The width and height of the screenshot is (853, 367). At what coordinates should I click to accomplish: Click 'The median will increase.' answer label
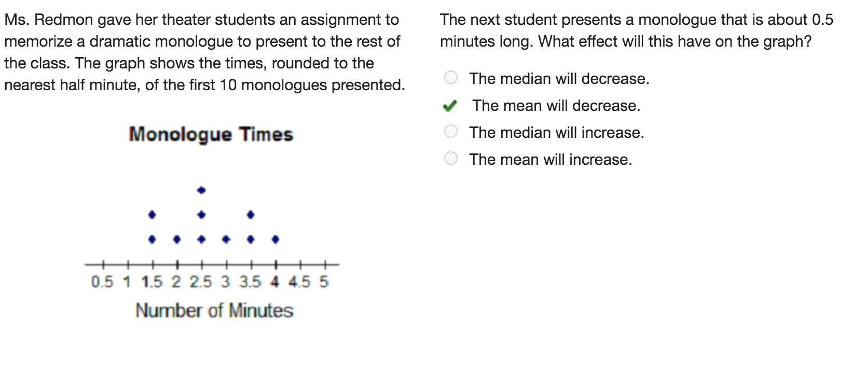pyautogui.click(x=557, y=133)
